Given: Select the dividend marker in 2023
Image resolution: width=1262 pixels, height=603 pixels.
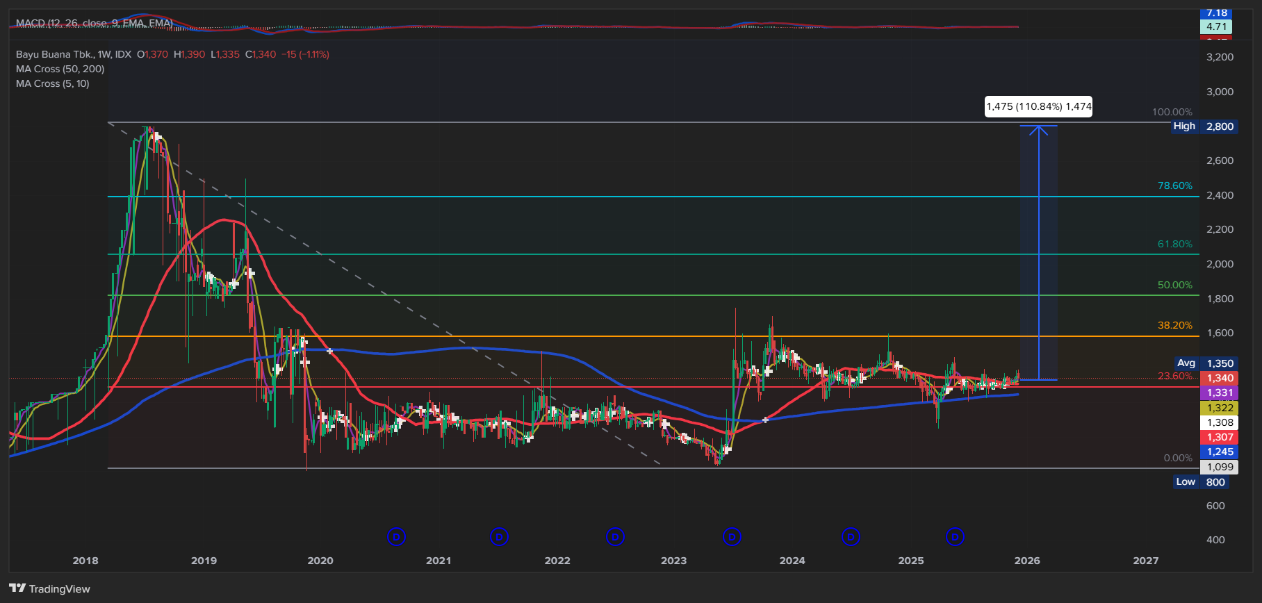Looking at the screenshot, I should click(x=732, y=536).
